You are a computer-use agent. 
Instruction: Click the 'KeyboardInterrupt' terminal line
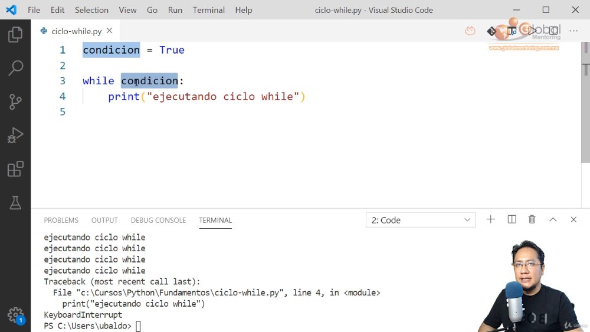tap(83, 315)
